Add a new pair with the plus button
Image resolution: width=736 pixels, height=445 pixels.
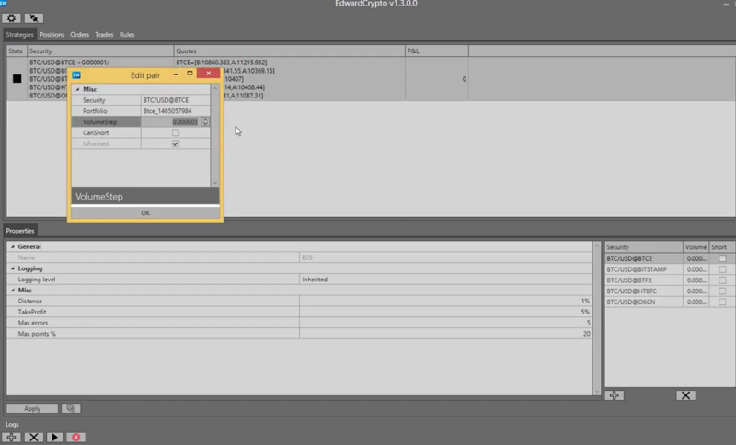coord(615,394)
